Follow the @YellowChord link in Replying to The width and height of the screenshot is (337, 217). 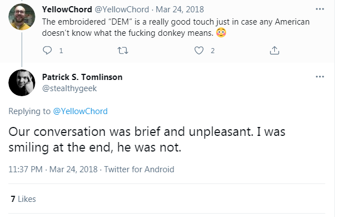point(80,111)
